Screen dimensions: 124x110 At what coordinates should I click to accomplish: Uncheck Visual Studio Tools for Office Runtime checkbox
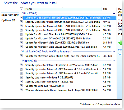[x=21, y=56]
